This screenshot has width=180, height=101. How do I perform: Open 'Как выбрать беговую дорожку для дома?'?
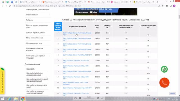[x=35, y=74]
